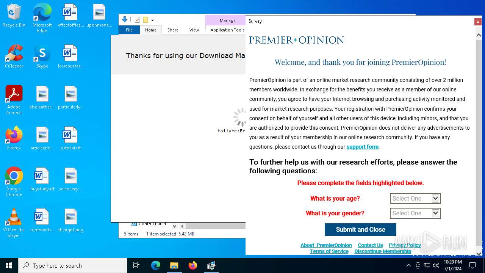Screen dimensions: 485x273
Task: Open theirgift.png file on desktop
Action: point(70,221)
